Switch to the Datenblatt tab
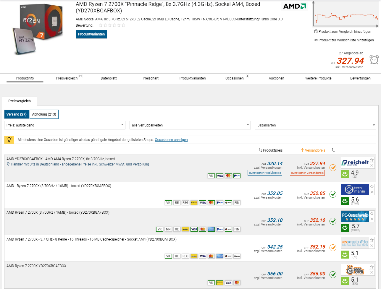This screenshot has width=381, height=289. (109, 78)
